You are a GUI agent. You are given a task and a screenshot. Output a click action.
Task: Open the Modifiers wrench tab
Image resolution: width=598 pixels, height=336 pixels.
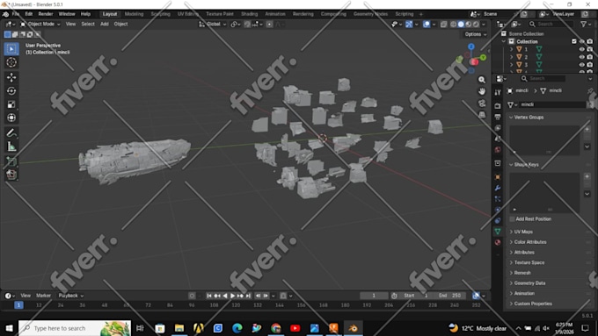click(x=498, y=188)
